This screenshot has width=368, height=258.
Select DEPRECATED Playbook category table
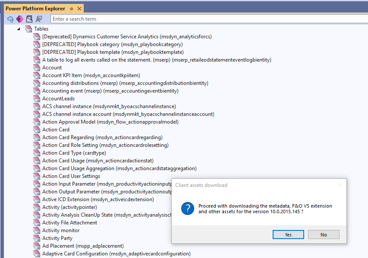pos(113,44)
